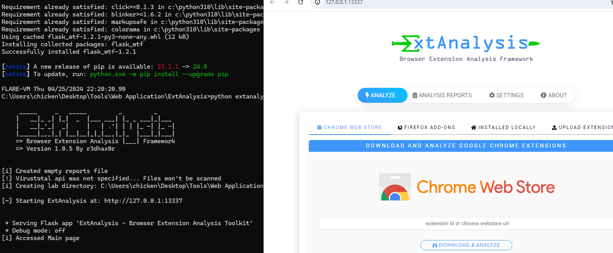The width and height of the screenshot is (613, 253).
Task: Click DOWNLOAD & ANALYZE button
Action: pyautogui.click(x=466, y=245)
